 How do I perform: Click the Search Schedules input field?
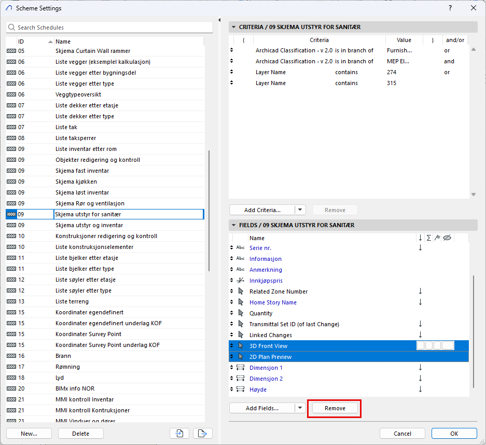pyautogui.click(x=113, y=27)
